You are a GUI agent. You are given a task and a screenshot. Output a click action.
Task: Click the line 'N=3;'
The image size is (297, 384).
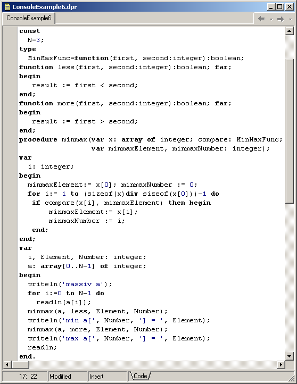coord(36,40)
